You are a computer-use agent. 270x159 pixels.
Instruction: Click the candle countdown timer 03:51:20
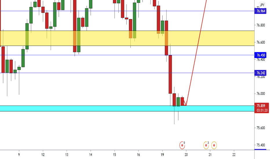[262, 110]
